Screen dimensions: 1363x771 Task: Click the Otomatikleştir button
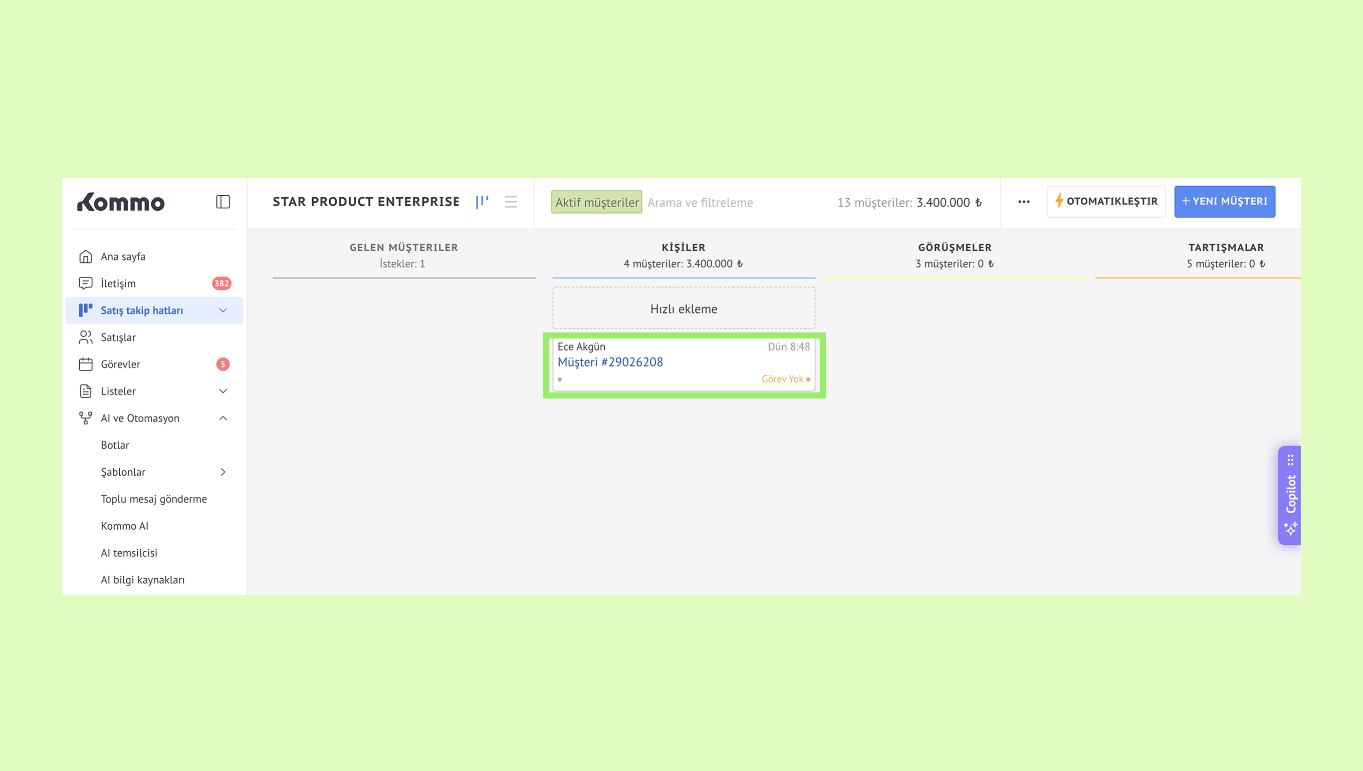point(1106,201)
